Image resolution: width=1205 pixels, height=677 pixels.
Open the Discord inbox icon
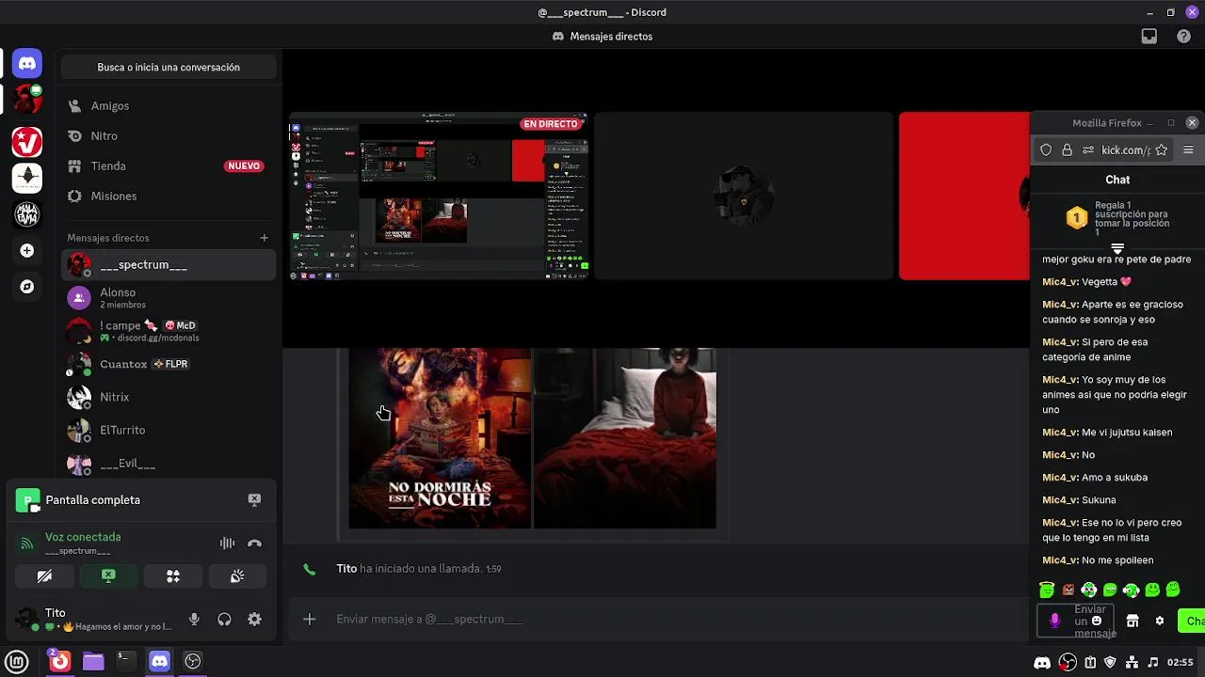pos(1149,37)
